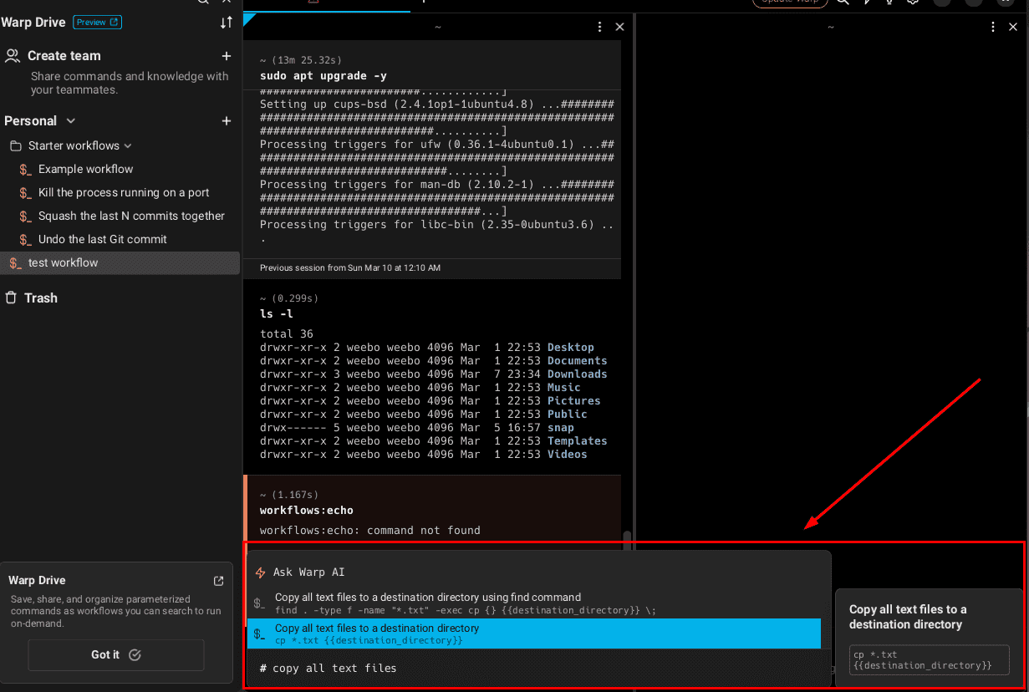Click the snap directory name
Viewport: 1029px width, 692px height.
click(561, 428)
